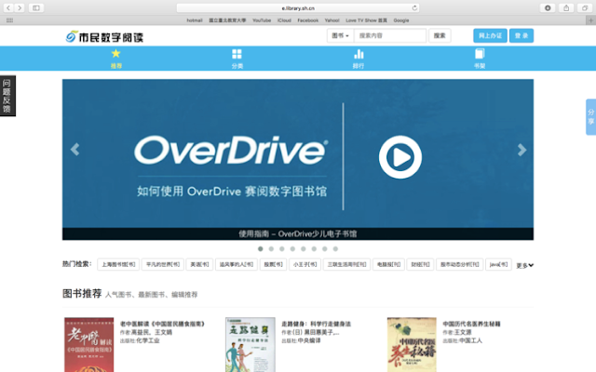Select the fourth carousel dot
This screenshot has height=372, width=596.
(292, 248)
